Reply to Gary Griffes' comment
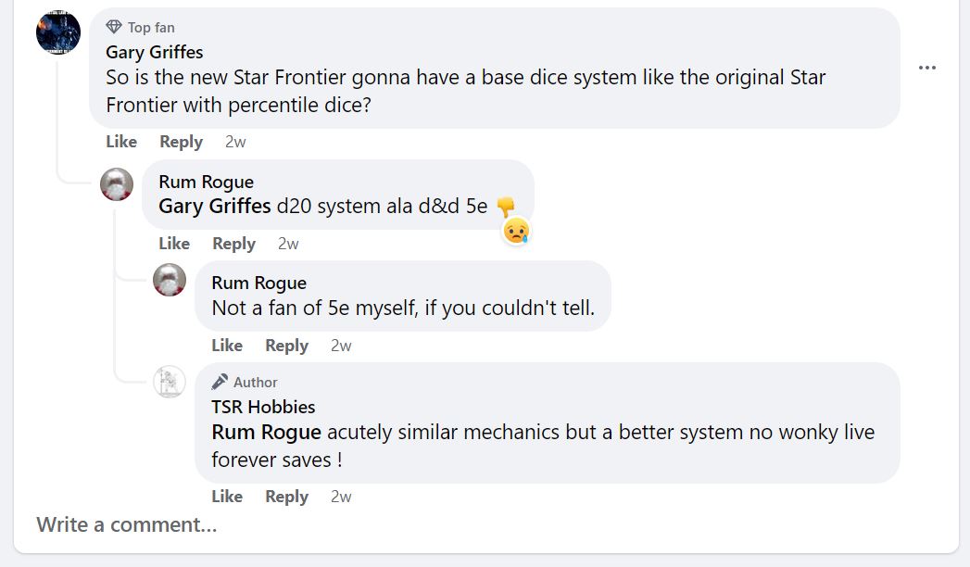Screen dimensions: 970x567 [x=181, y=142]
